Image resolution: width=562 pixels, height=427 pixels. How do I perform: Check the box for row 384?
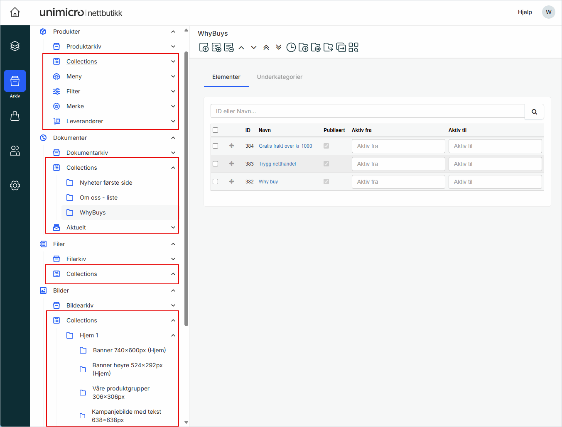point(216,146)
